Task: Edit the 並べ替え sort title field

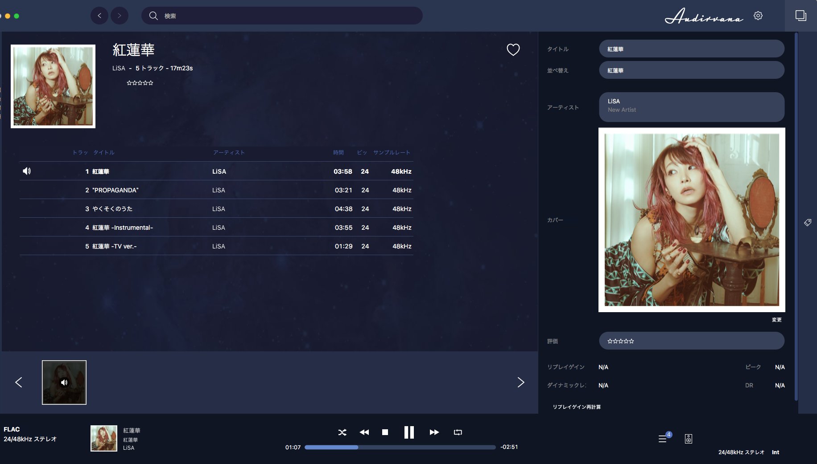Action: click(x=692, y=70)
